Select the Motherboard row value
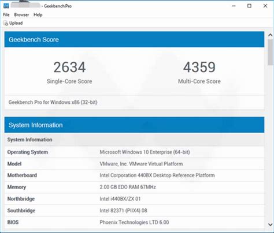Screen dimensions: 274x233 coord(157,175)
